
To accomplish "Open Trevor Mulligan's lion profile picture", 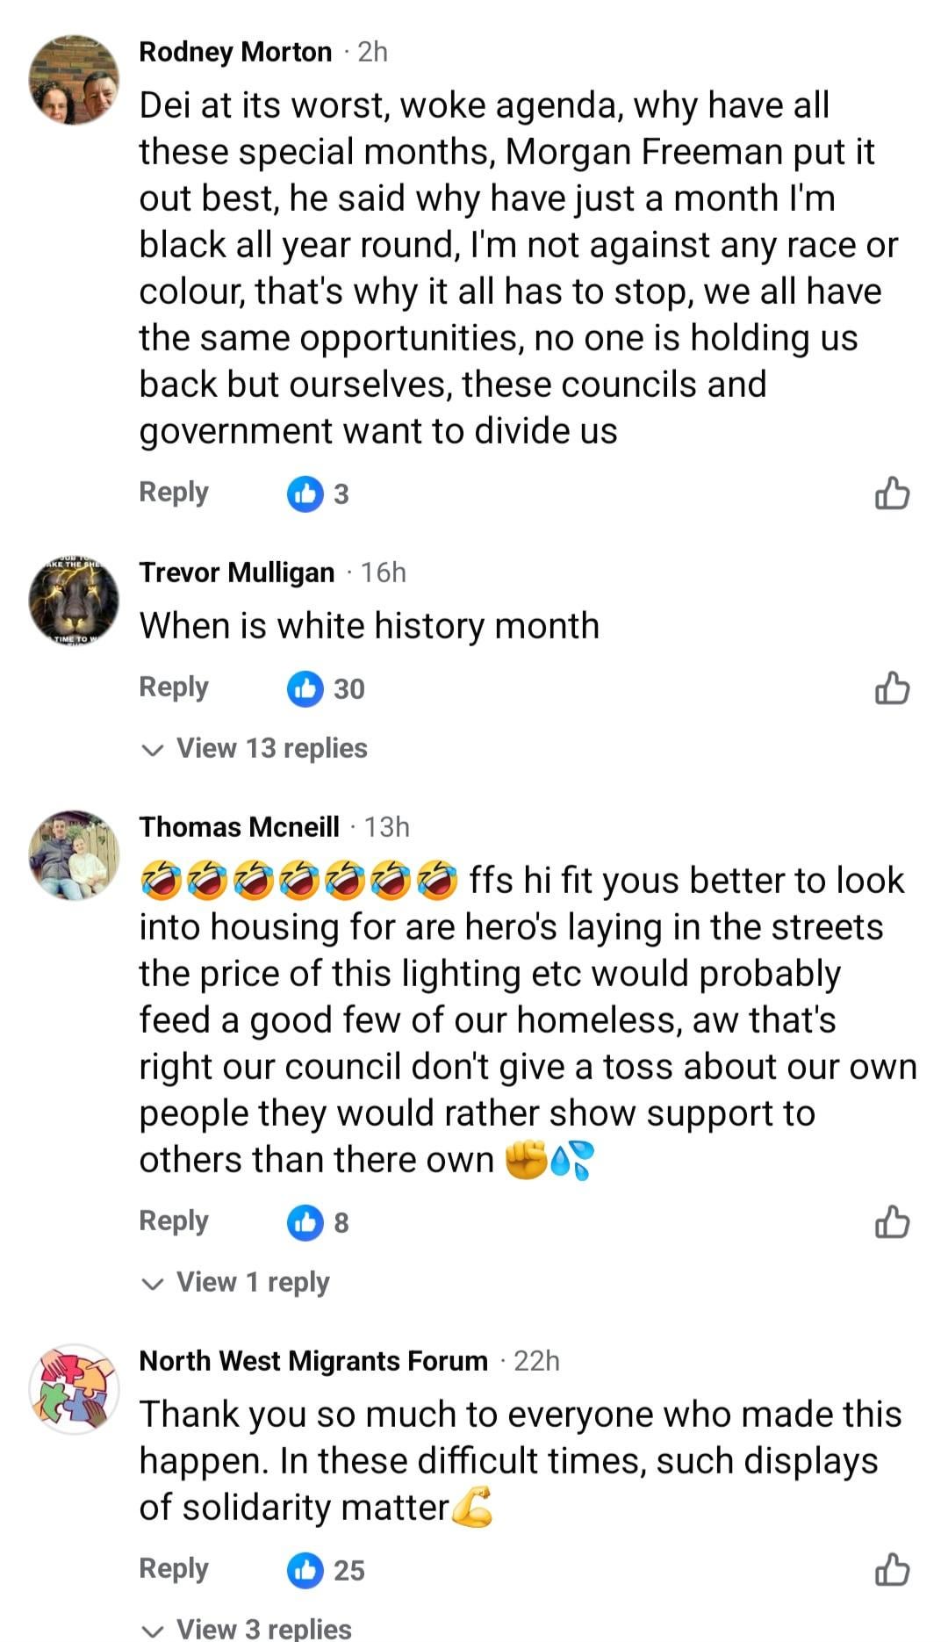I will pos(75,601).
